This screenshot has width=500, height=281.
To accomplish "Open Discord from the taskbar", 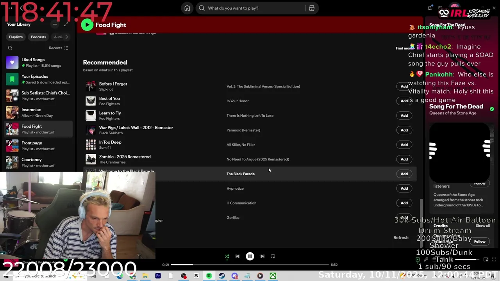I will (234, 276).
